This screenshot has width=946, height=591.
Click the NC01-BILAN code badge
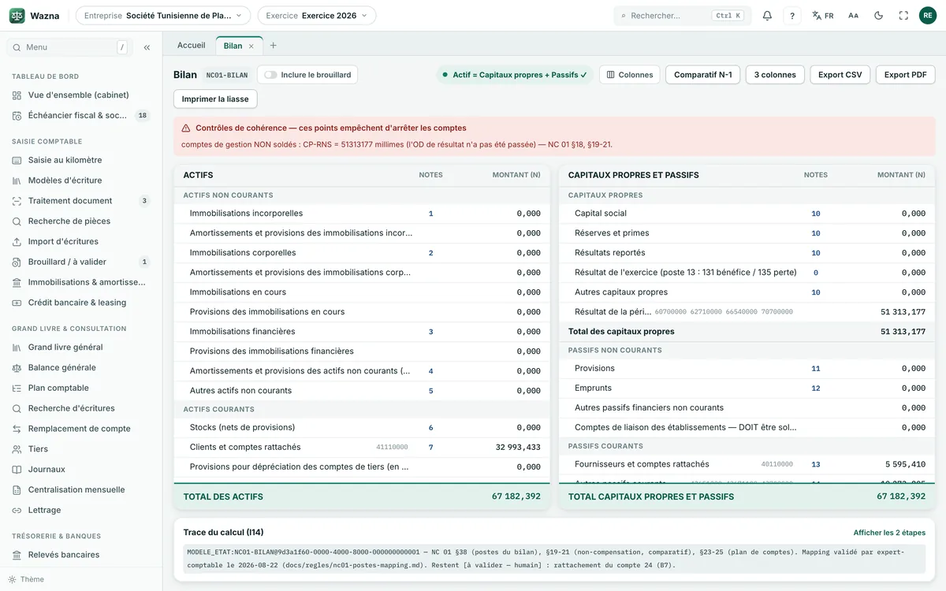227,75
